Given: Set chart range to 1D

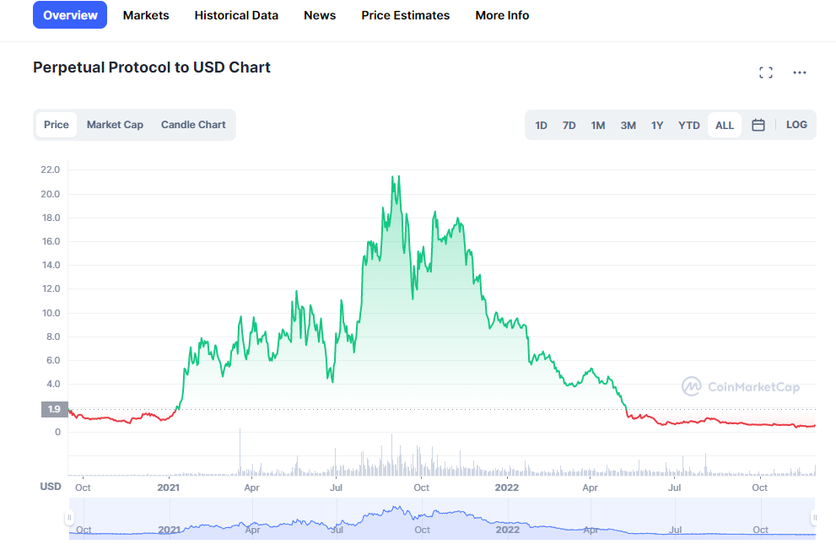Looking at the screenshot, I should coord(541,125).
